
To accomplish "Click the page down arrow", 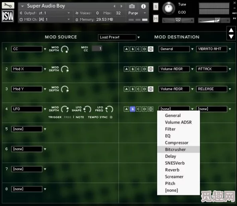I will click(231, 37).
